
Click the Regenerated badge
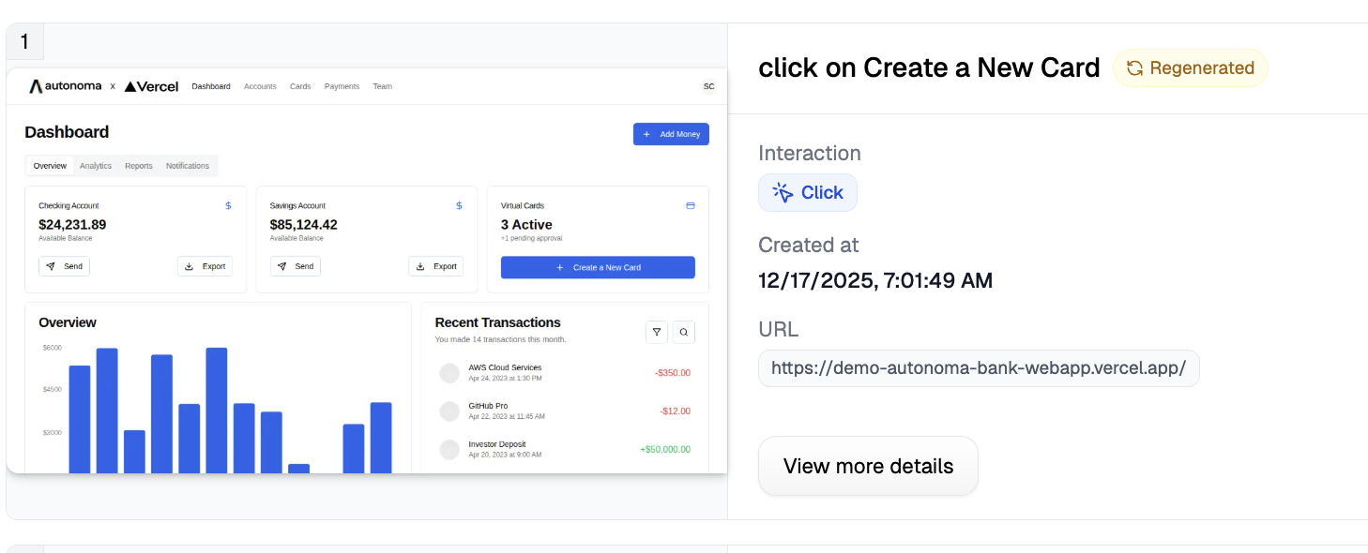pos(1190,68)
